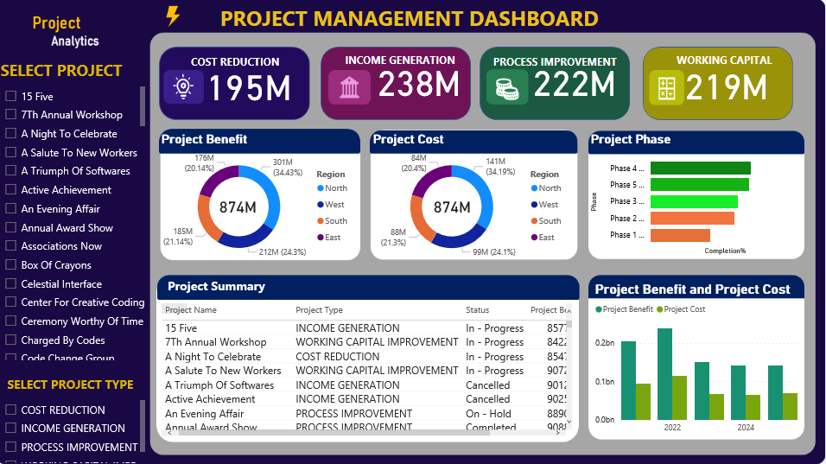826x464 pixels.
Task: Click the East legend dot in Project Cost
Action: click(x=533, y=237)
